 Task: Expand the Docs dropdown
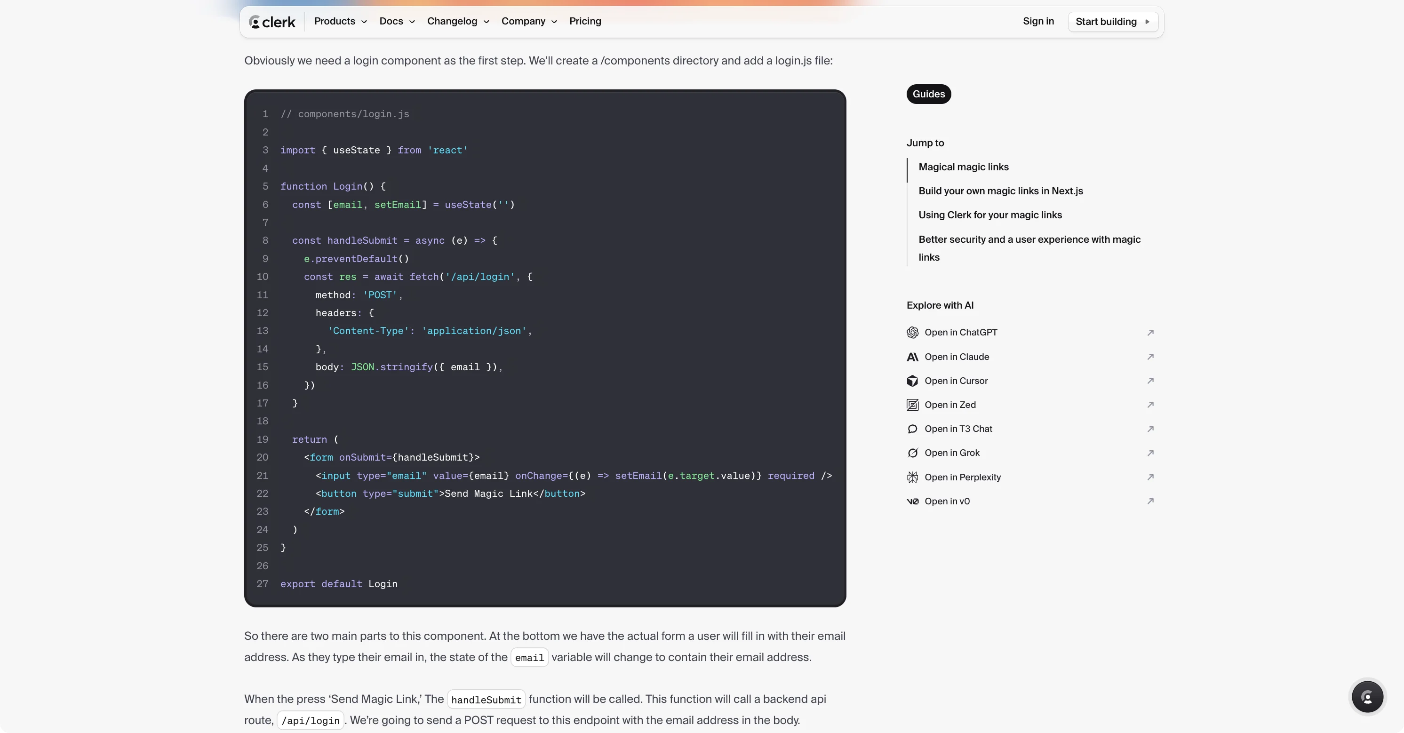coord(397,21)
